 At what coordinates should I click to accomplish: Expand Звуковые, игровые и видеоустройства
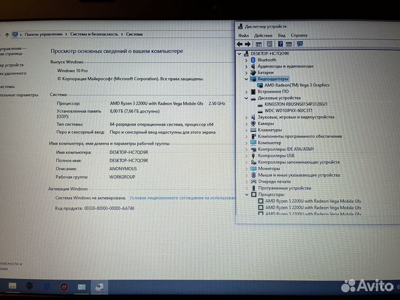[246, 117]
